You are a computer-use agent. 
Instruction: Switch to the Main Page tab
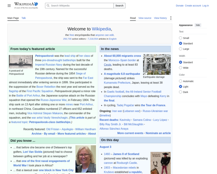13,18
